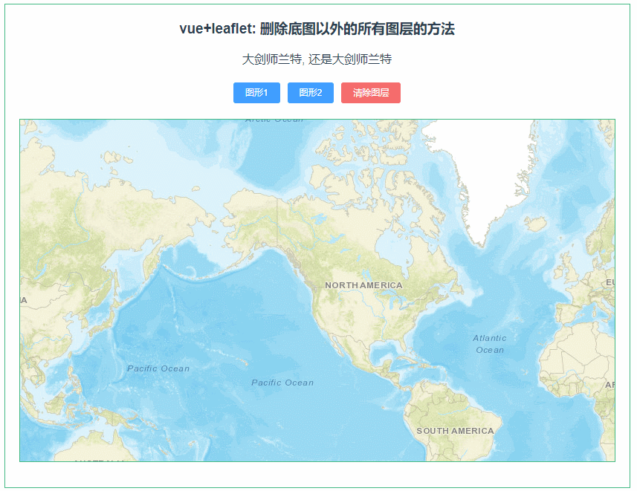The width and height of the screenshot is (637, 491).
Task: Click the Arctic Ocean label at map top
Action: tap(274, 120)
